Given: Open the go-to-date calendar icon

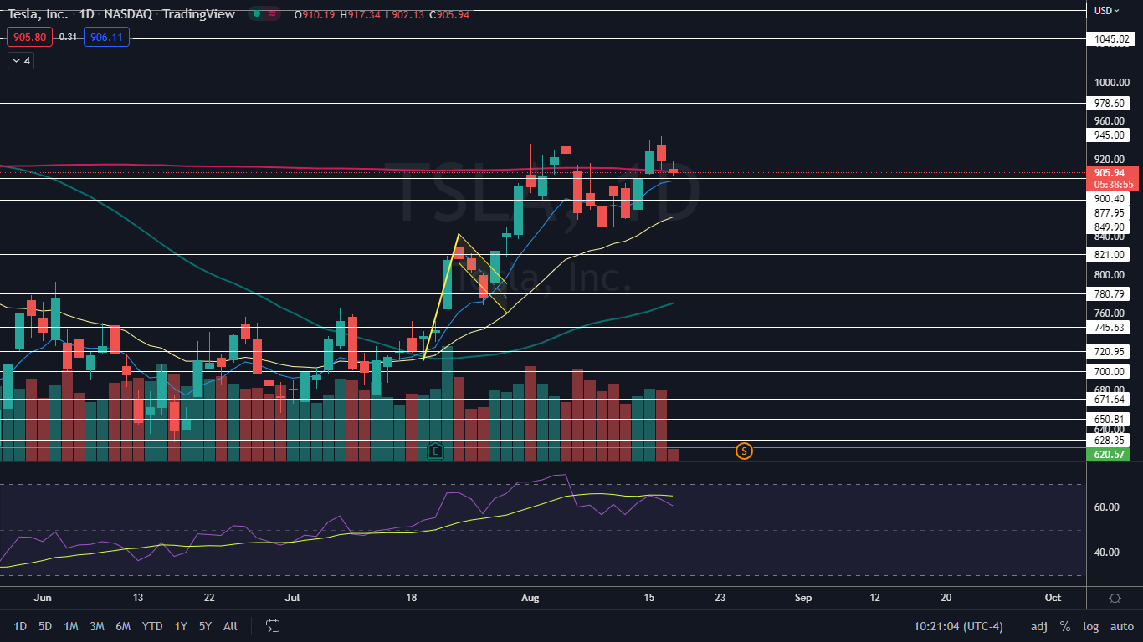Looking at the screenshot, I should click(x=272, y=625).
